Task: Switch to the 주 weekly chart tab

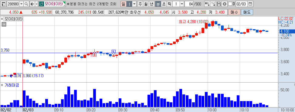Action: pos(140,4)
